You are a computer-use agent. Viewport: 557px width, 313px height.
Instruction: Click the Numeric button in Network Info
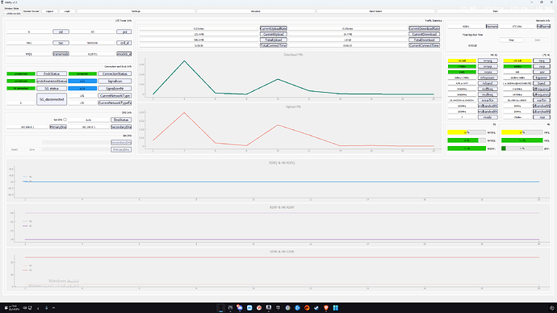492,27
